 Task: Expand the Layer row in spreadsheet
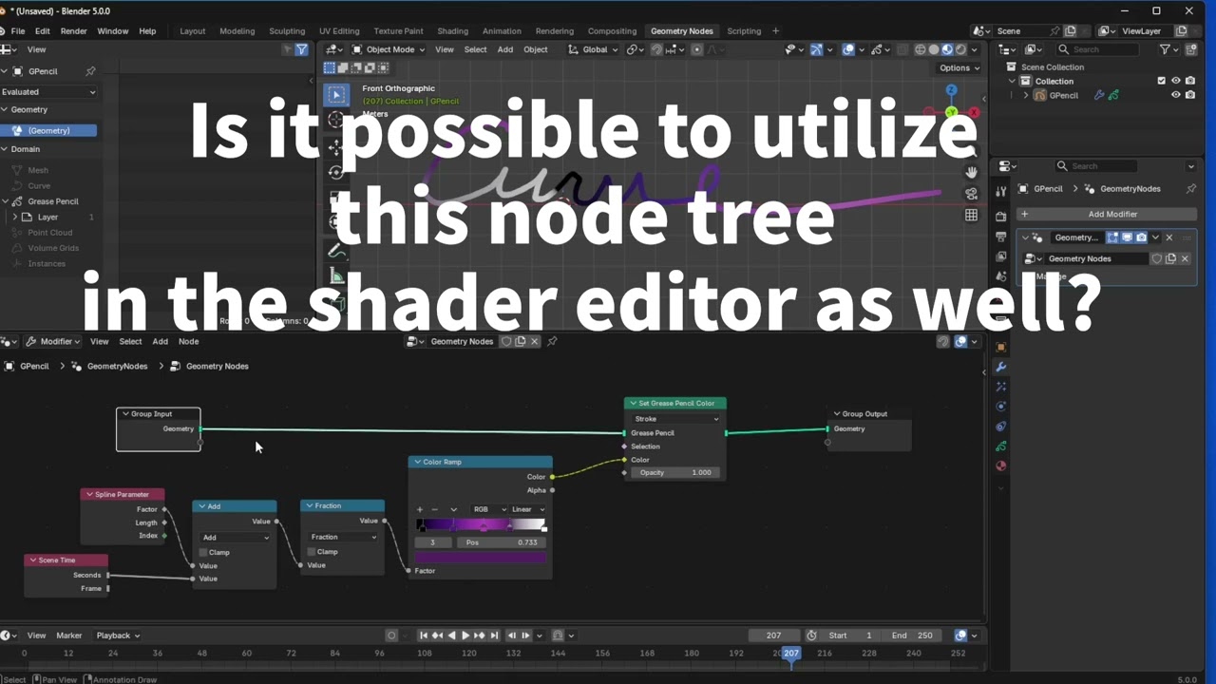click(x=14, y=218)
